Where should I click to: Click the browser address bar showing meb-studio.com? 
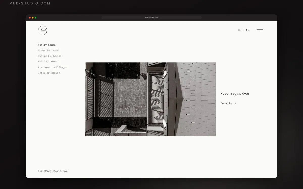click(151, 18)
